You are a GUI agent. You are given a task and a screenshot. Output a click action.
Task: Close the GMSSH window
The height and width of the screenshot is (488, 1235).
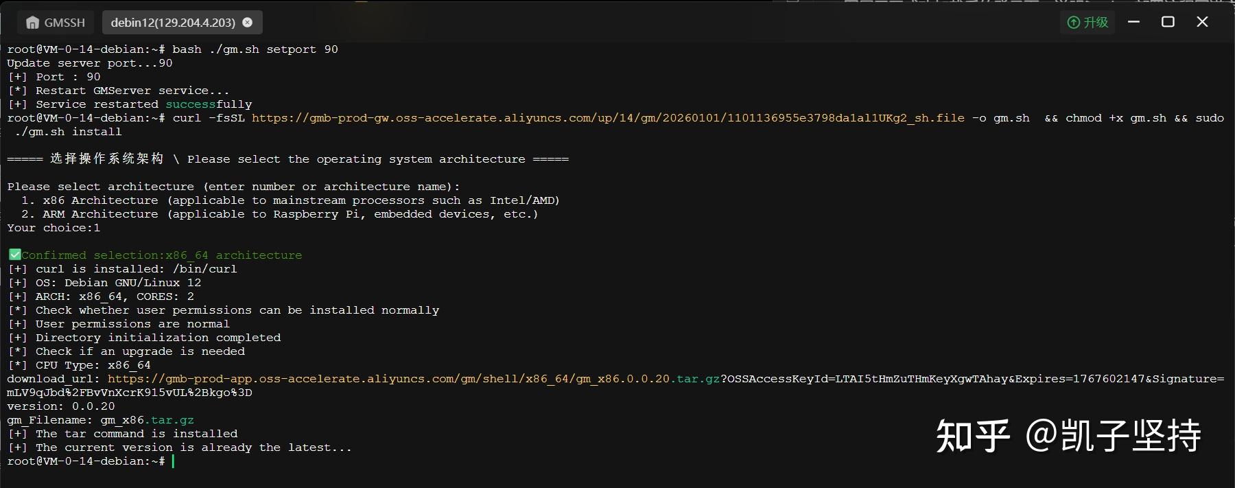[x=1202, y=22]
